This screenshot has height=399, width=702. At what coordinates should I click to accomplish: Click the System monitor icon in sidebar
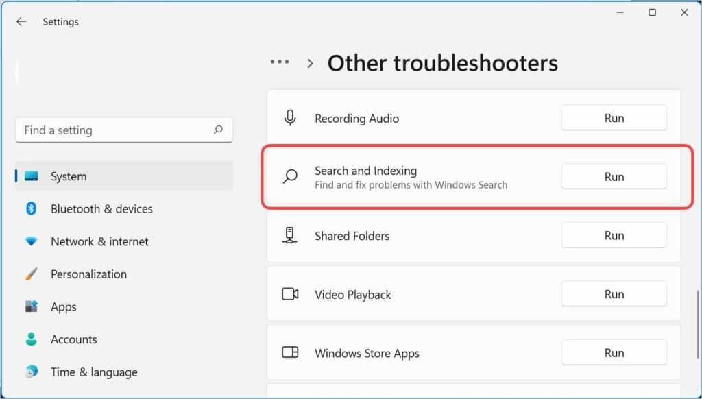[32, 176]
